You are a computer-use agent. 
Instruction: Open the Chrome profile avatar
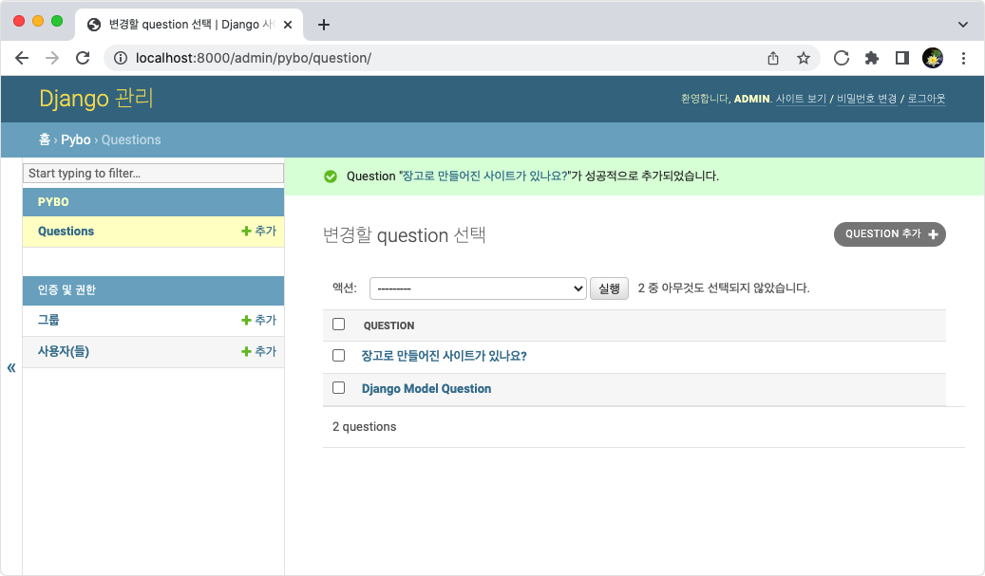click(932, 58)
